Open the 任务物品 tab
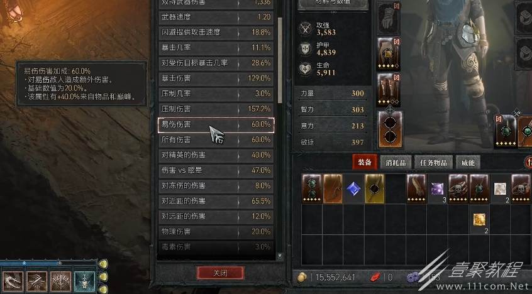 point(433,163)
